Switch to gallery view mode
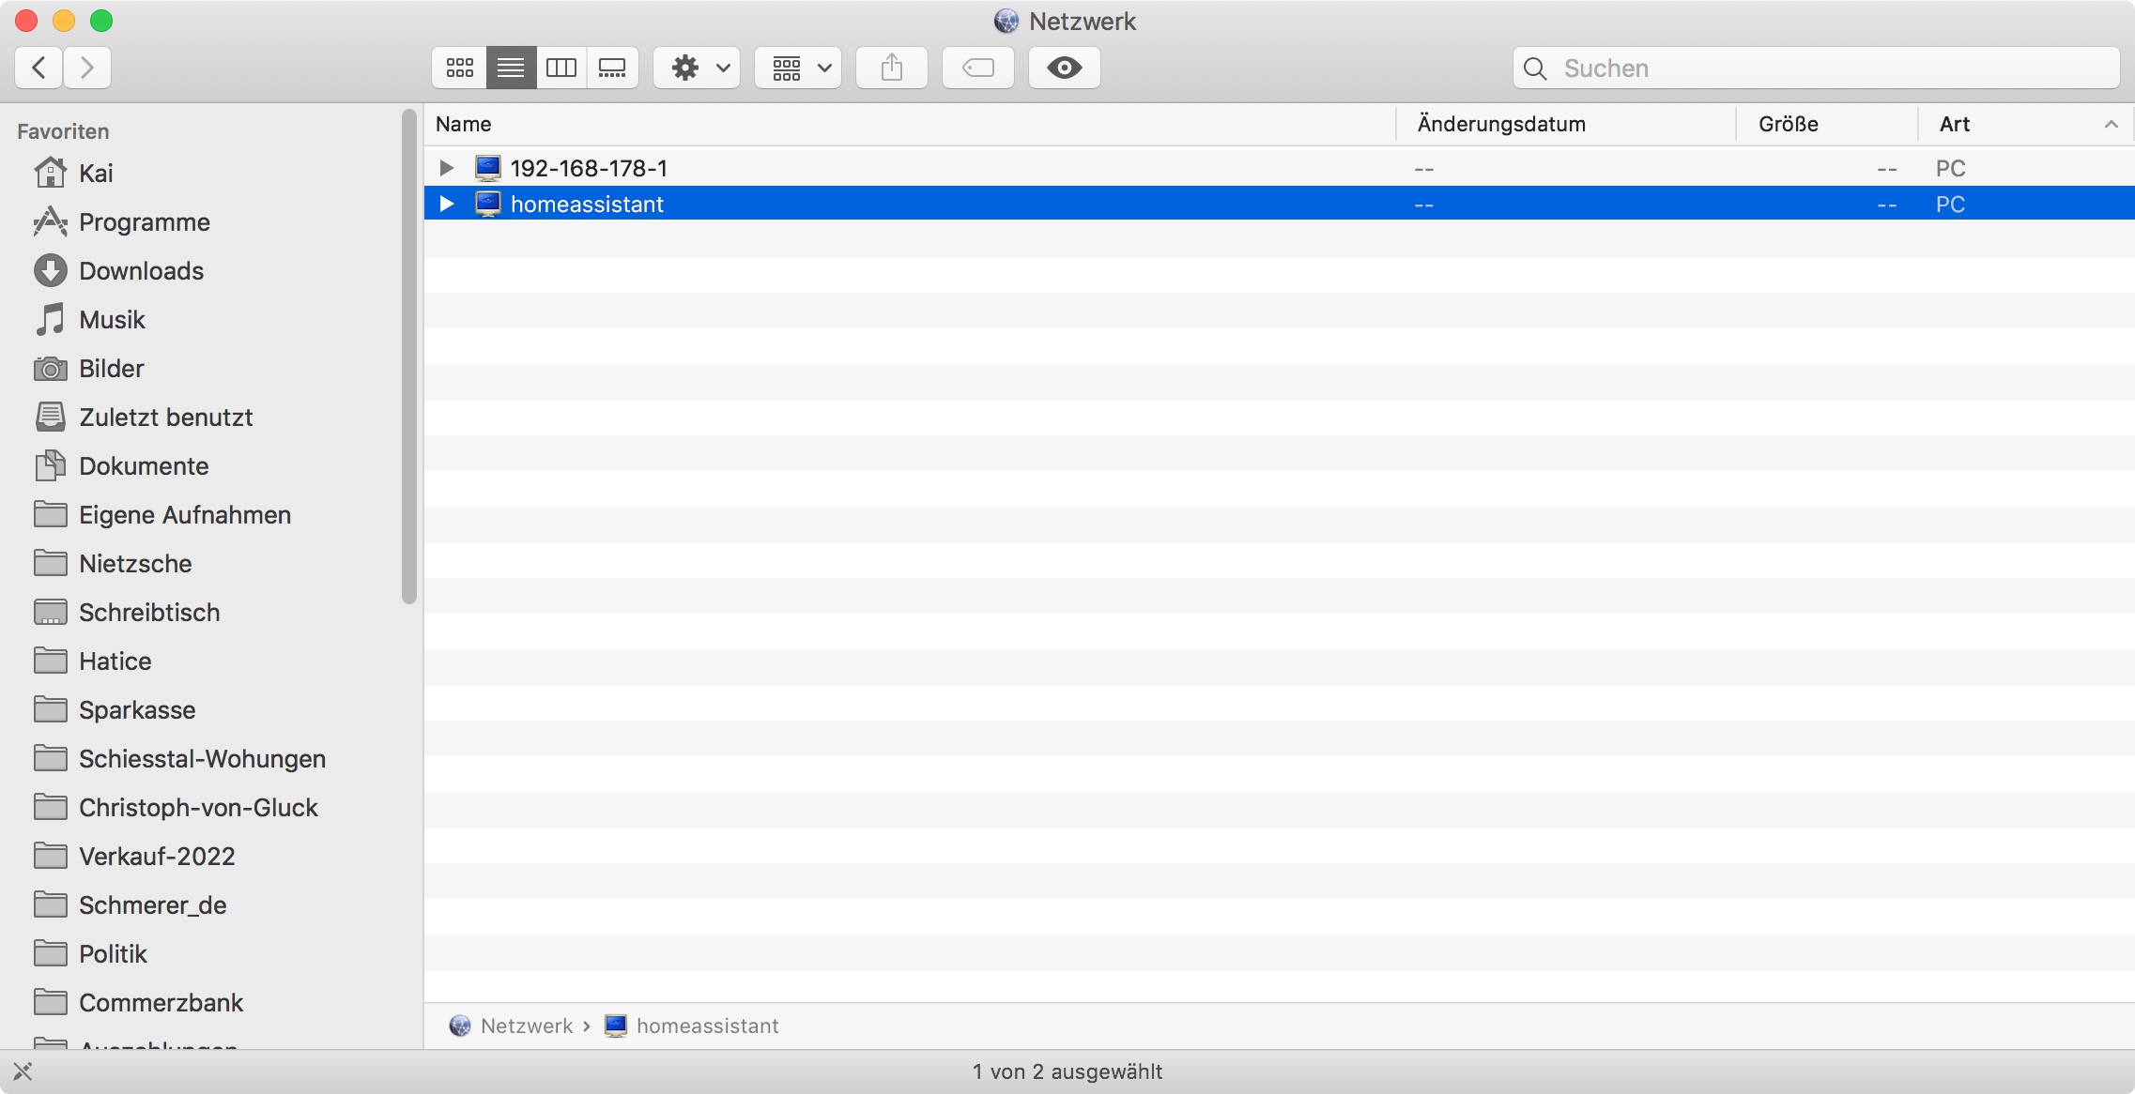Image resolution: width=2135 pixels, height=1094 pixels. tap(612, 68)
